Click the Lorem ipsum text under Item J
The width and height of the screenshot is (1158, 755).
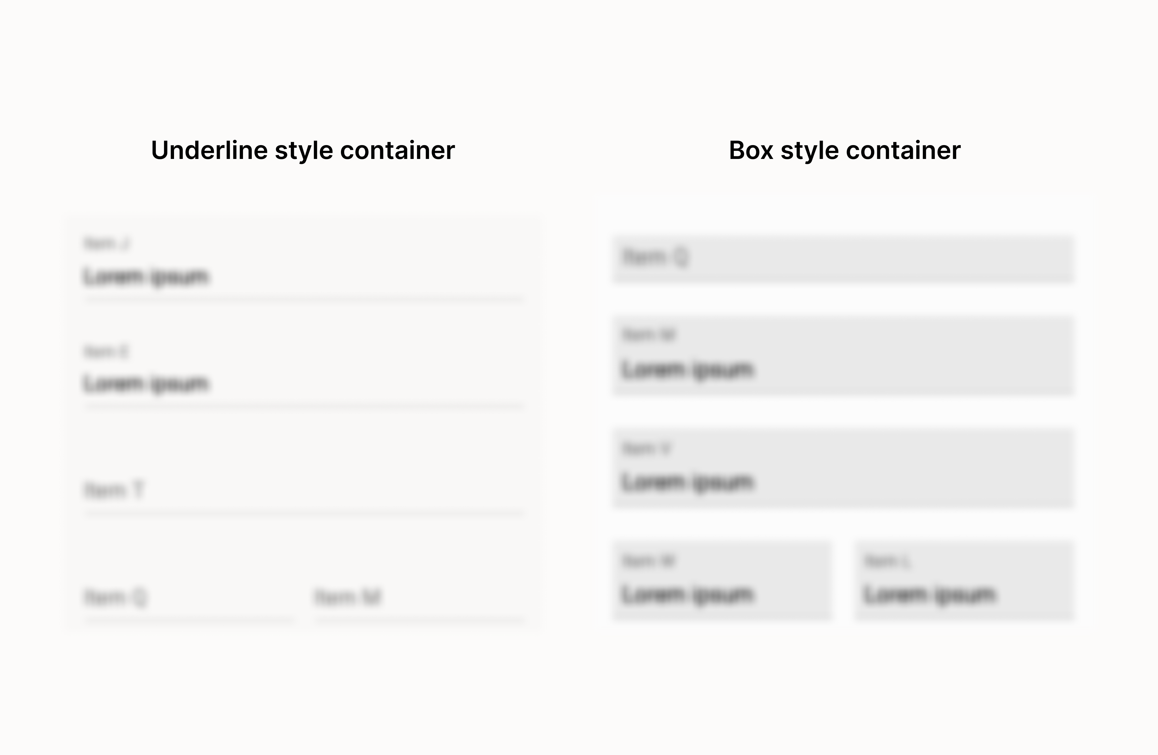(x=146, y=277)
